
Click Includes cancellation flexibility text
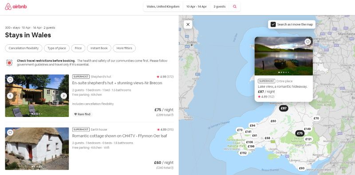[93, 104]
